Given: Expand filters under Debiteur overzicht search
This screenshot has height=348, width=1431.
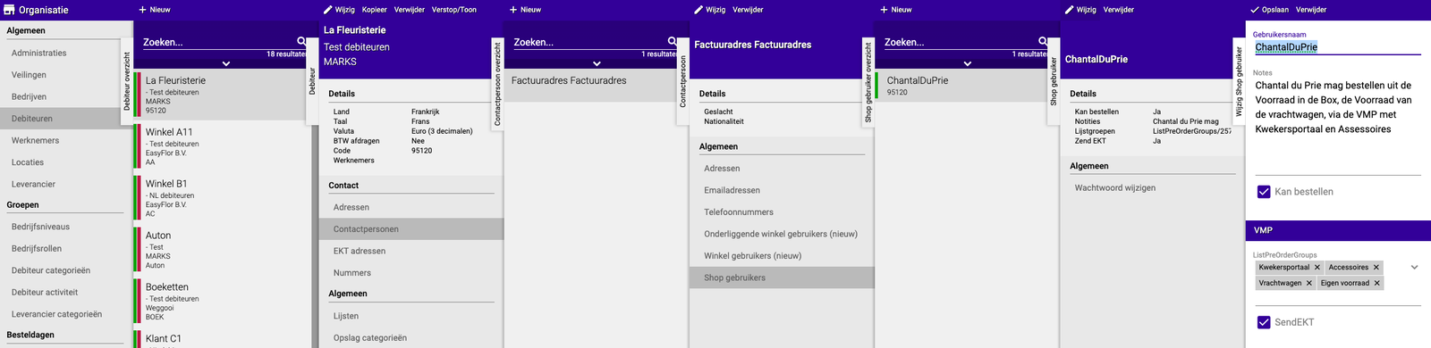Looking at the screenshot, I should 226,63.
